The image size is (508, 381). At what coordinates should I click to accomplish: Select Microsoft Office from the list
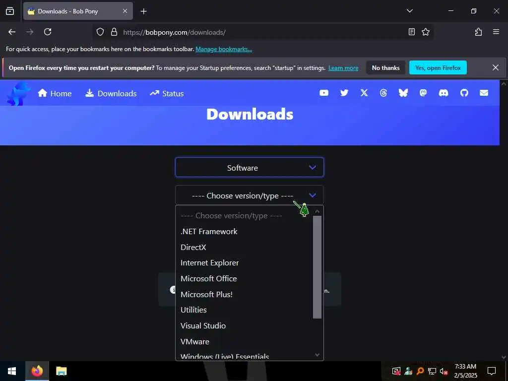click(x=245, y=279)
